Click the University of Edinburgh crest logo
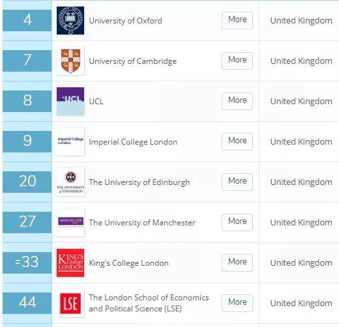The width and height of the screenshot is (339, 327). click(70, 182)
